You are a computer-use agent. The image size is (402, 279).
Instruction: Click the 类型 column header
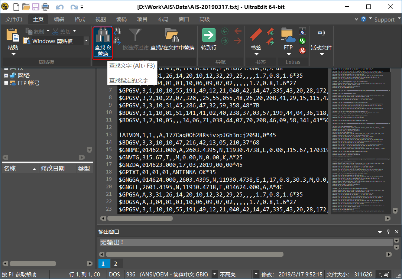pos(84,168)
